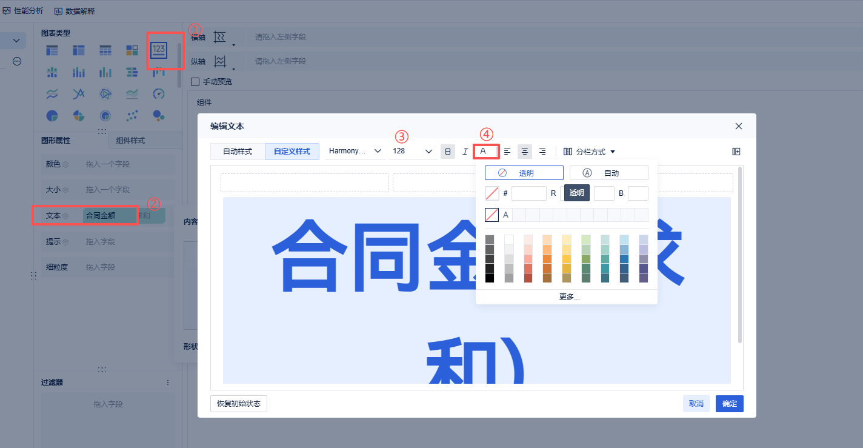This screenshot has height=448, width=863.
Task: Choose the colored-blocks treemap chart type icon
Action: [x=132, y=50]
